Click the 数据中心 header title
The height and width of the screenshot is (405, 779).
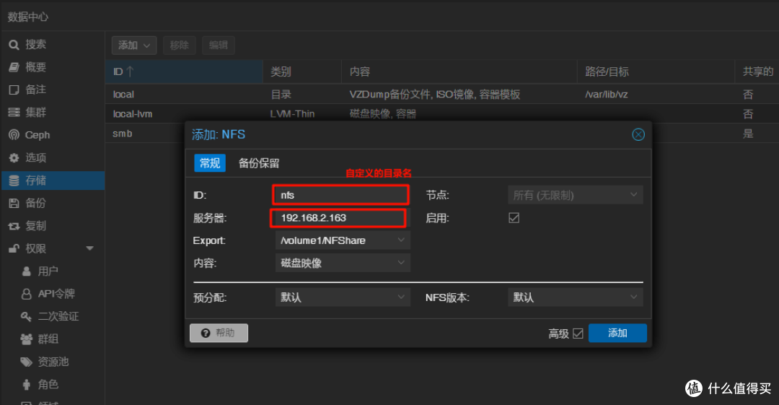pyautogui.click(x=28, y=17)
